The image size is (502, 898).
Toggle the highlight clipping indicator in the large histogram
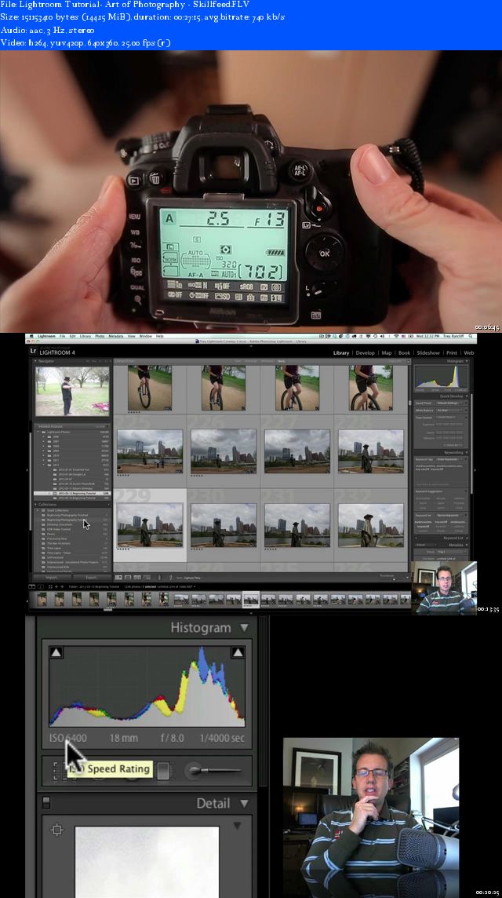click(238, 652)
